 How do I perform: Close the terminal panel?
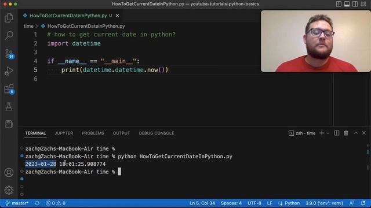tap(364, 133)
